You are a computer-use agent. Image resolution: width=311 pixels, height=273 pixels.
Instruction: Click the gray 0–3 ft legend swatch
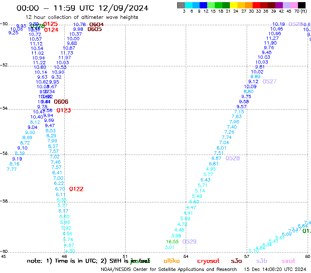181,5
